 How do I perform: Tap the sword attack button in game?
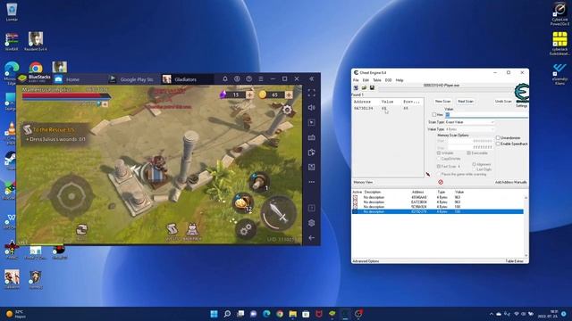[278, 213]
